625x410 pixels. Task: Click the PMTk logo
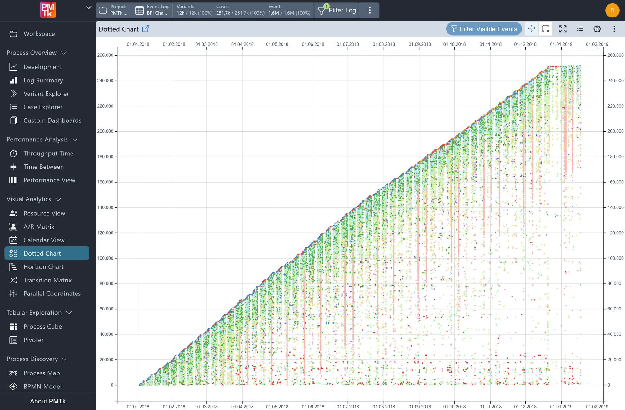pyautogui.click(x=48, y=10)
